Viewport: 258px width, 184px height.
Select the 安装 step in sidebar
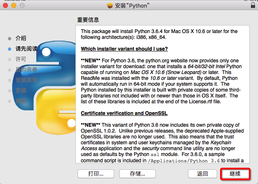coord(21,90)
